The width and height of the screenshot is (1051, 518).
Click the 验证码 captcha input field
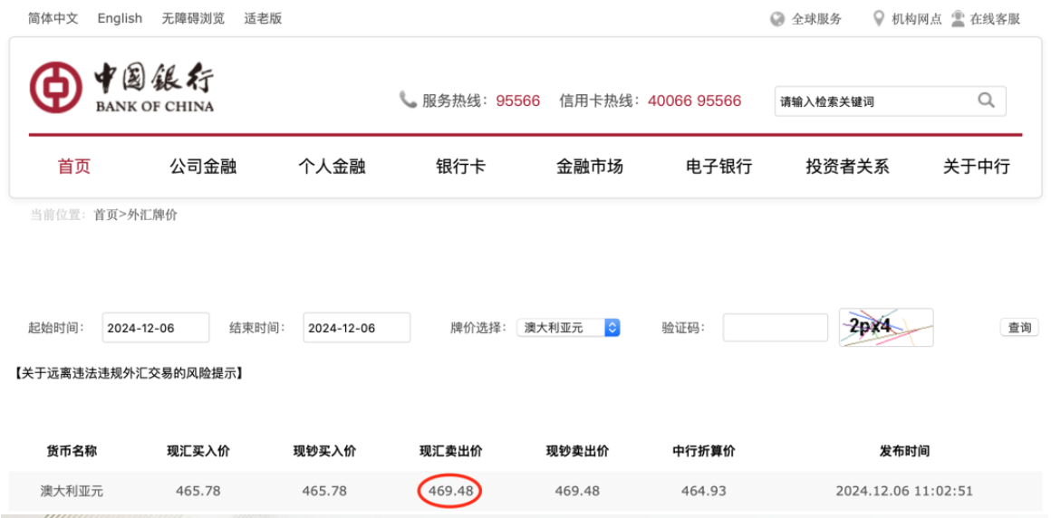775,328
